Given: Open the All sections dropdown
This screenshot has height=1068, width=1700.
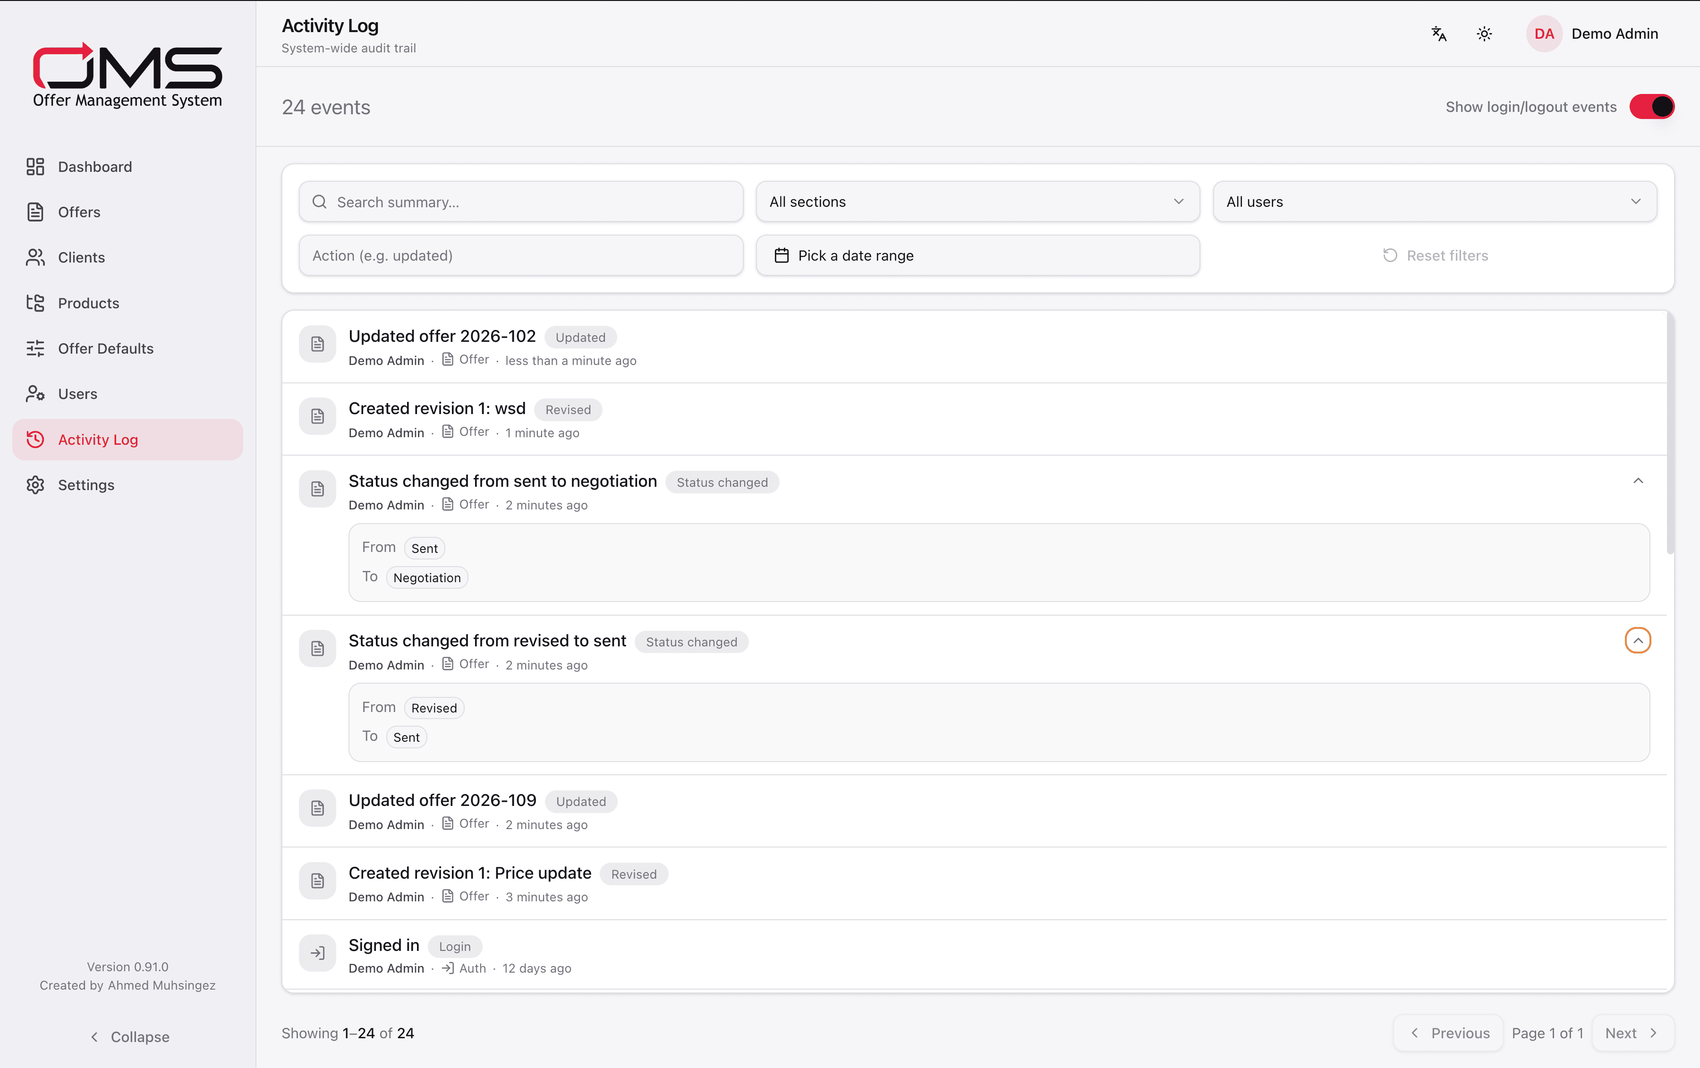Looking at the screenshot, I should click(978, 202).
